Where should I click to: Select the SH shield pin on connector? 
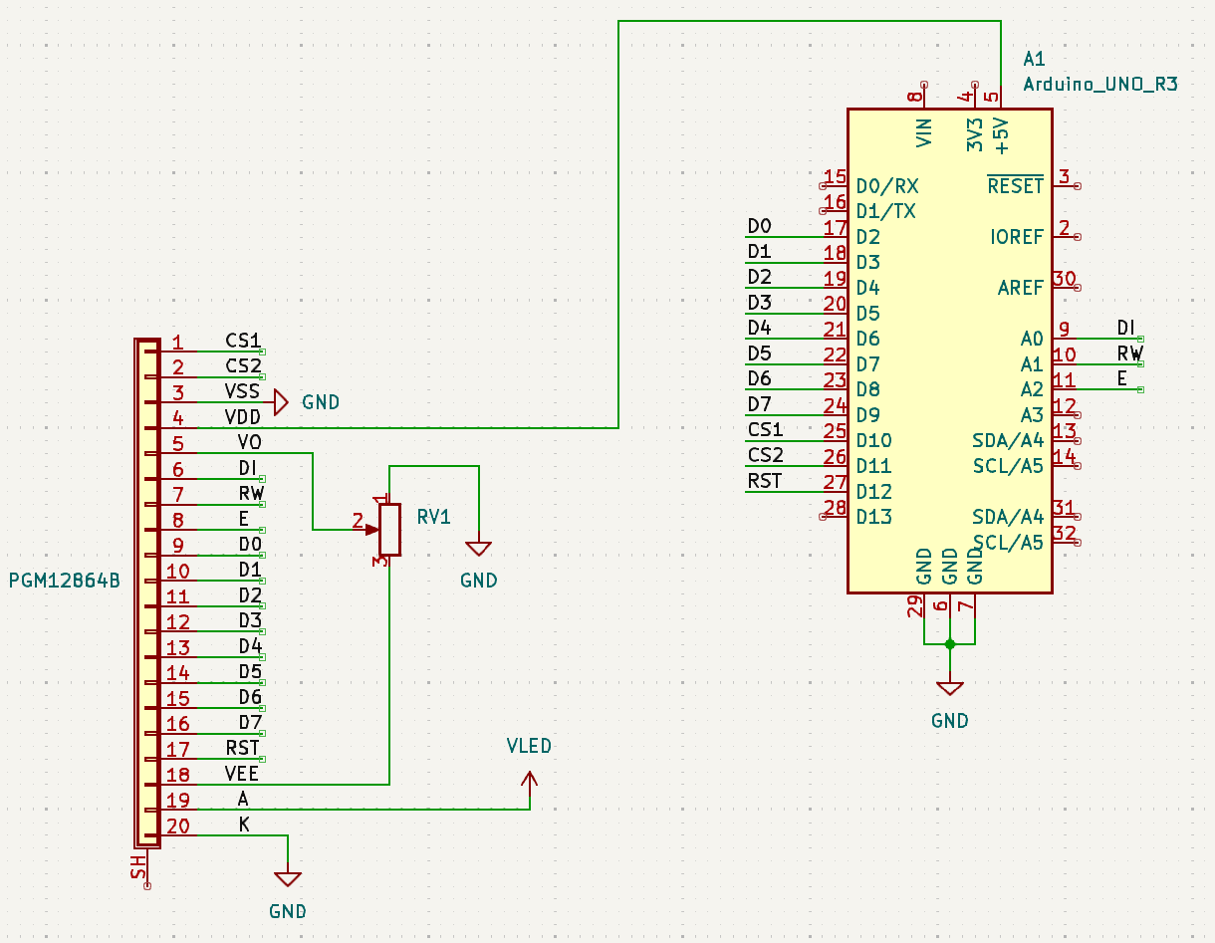coord(139,866)
